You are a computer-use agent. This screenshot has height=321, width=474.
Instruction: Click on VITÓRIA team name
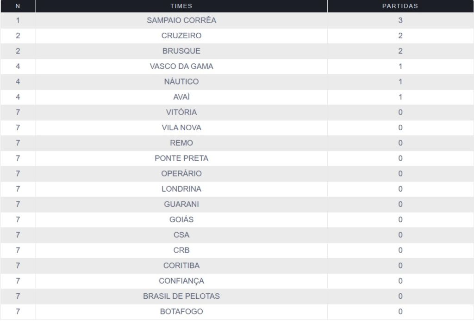(x=181, y=112)
